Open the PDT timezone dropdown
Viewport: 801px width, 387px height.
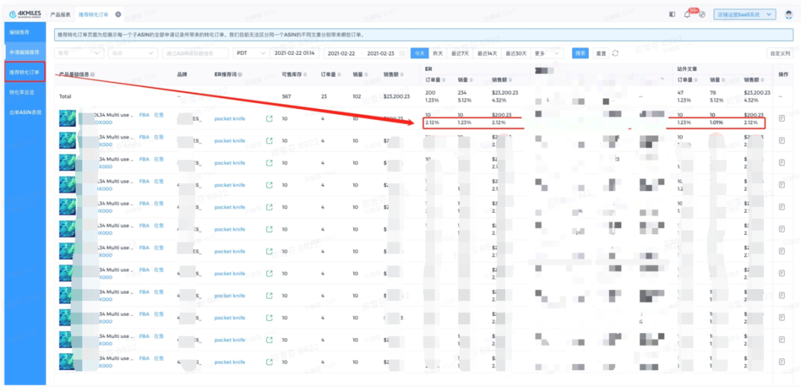pyautogui.click(x=251, y=53)
